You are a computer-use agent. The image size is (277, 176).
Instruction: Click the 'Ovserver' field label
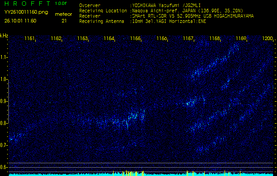pyautogui.click(x=90, y=5)
